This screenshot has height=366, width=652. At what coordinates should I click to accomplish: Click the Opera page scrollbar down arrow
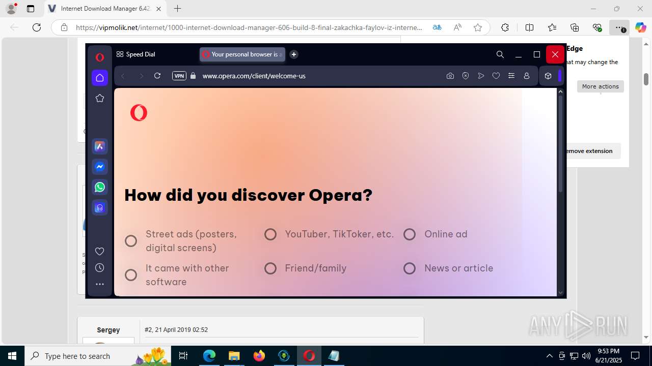561,293
